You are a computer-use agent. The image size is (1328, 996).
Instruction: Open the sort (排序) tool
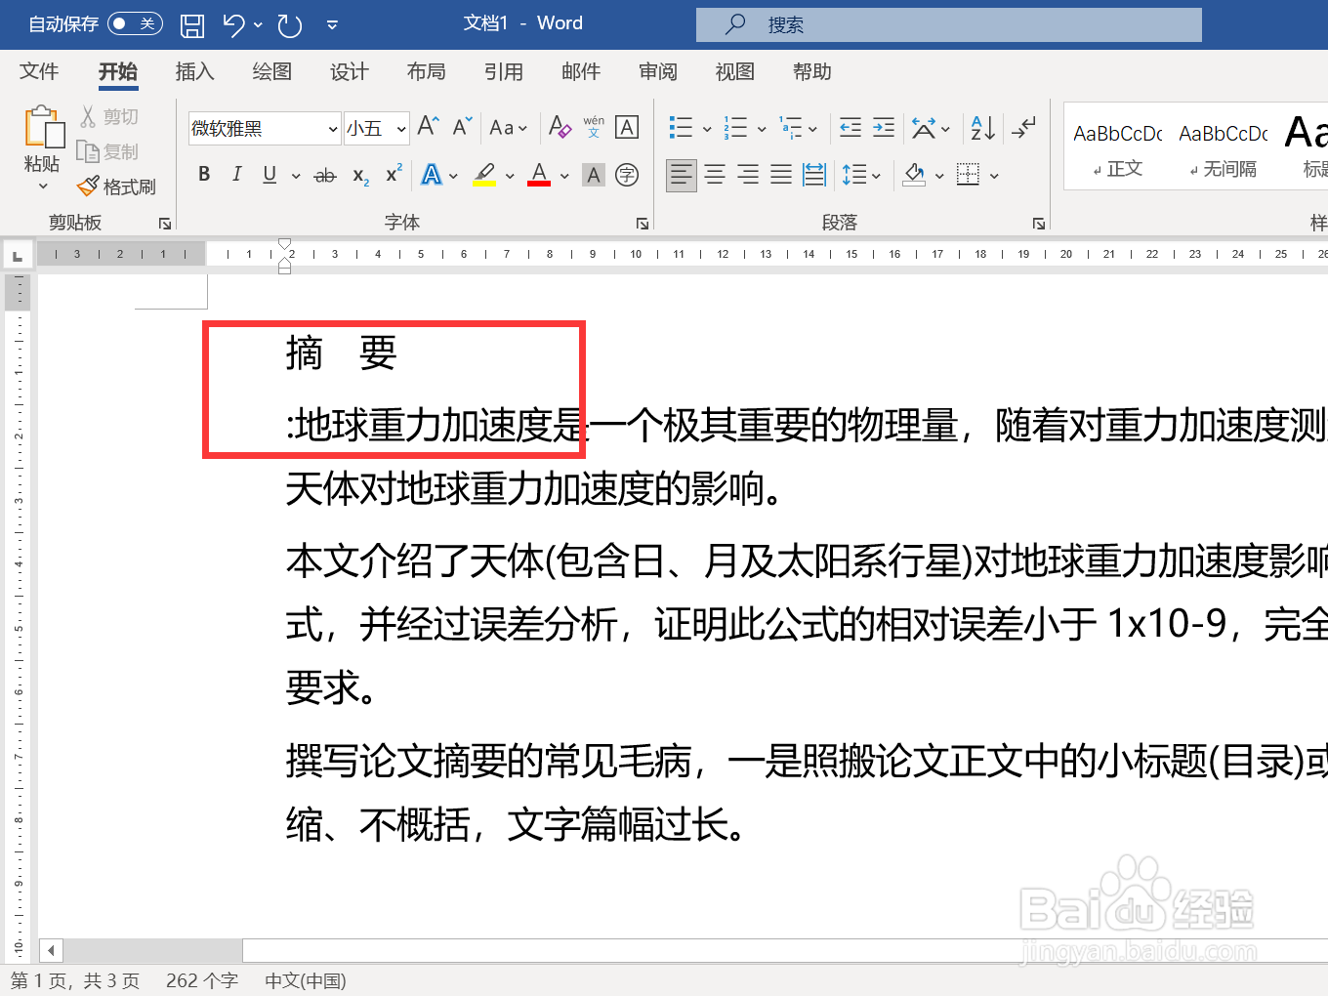[979, 127]
